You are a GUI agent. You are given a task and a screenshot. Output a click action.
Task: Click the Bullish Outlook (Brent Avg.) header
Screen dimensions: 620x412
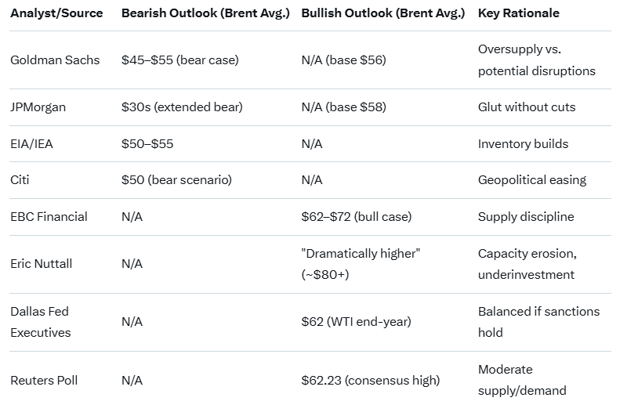point(383,13)
